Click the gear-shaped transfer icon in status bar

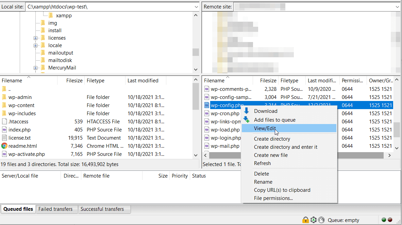pyautogui.click(x=313, y=220)
